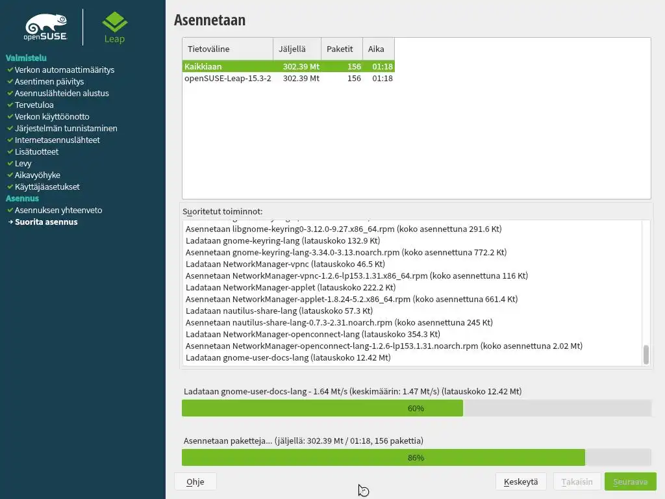The image size is (665, 499).
Task: Click the Asennus section heading
Action: pyautogui.click(x=23, y=198)
